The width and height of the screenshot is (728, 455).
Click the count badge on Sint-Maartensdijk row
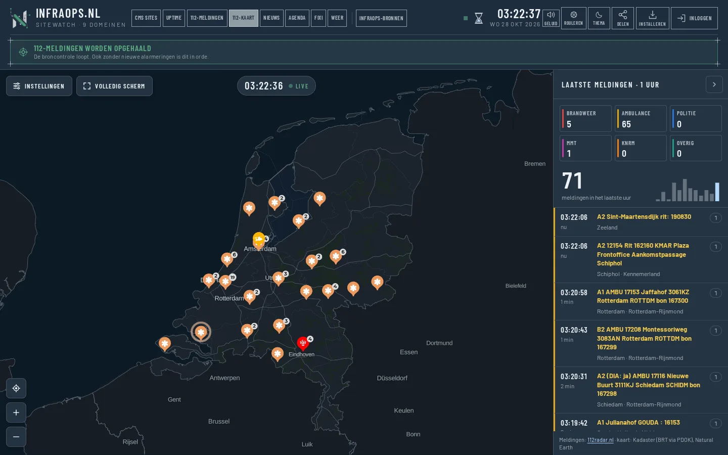click(716, 218)
